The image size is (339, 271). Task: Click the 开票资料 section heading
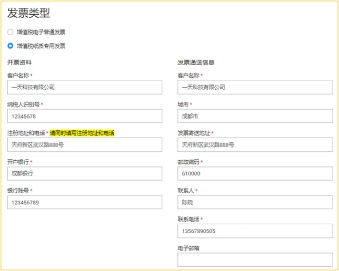[20, 62]
